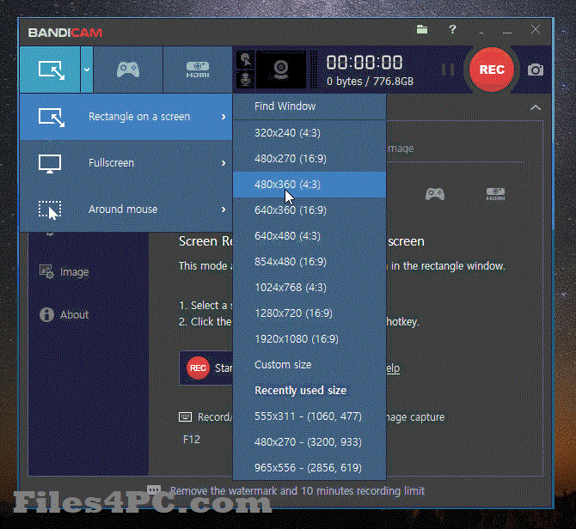
Task: Minimize the Bandicam window
Action: (507, 33)
